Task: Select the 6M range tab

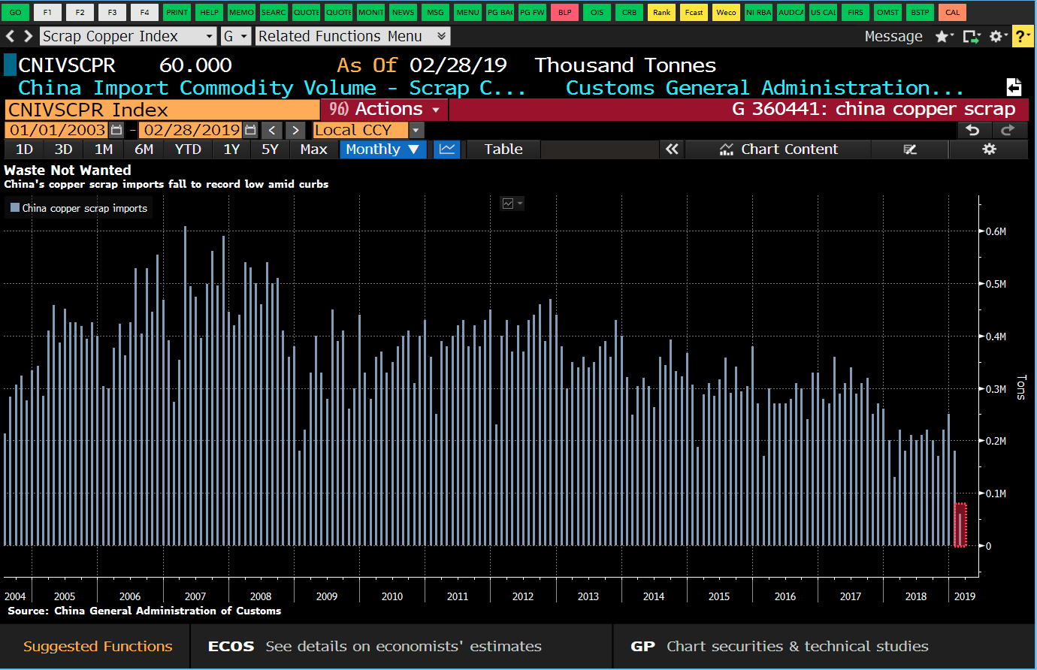Action: [144, 149]
